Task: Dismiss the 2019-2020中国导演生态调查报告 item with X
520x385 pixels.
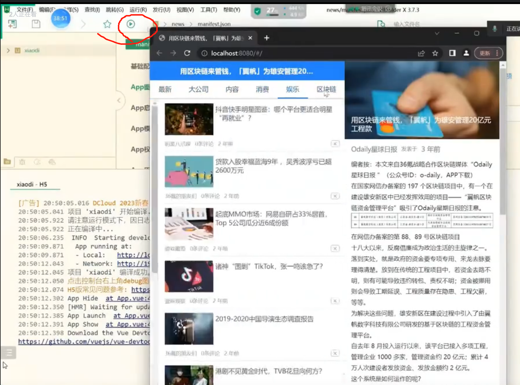Action: coord(335,353)
